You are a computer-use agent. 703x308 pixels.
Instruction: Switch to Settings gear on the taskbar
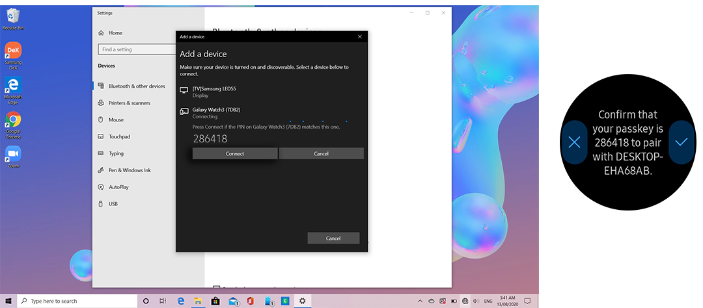click(303, 301)
